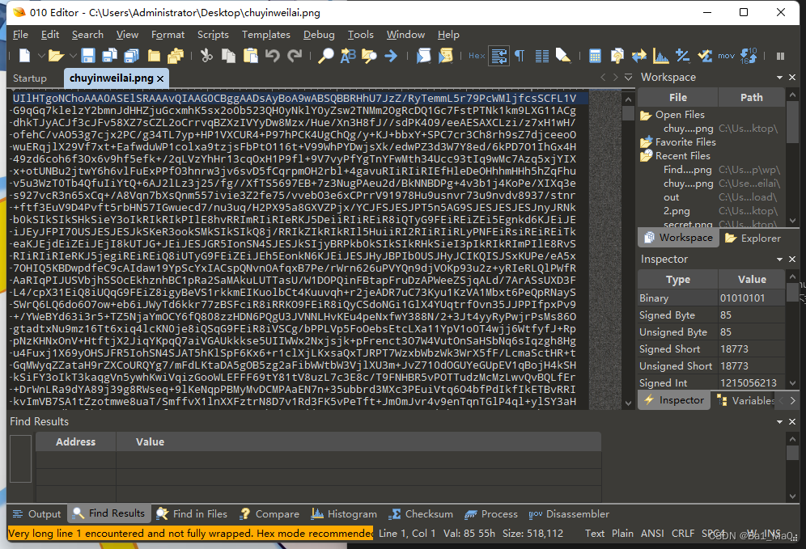Viewport: 806px width, 549px height.
Task: Switch to the Output tab
Action: (36, 513)
